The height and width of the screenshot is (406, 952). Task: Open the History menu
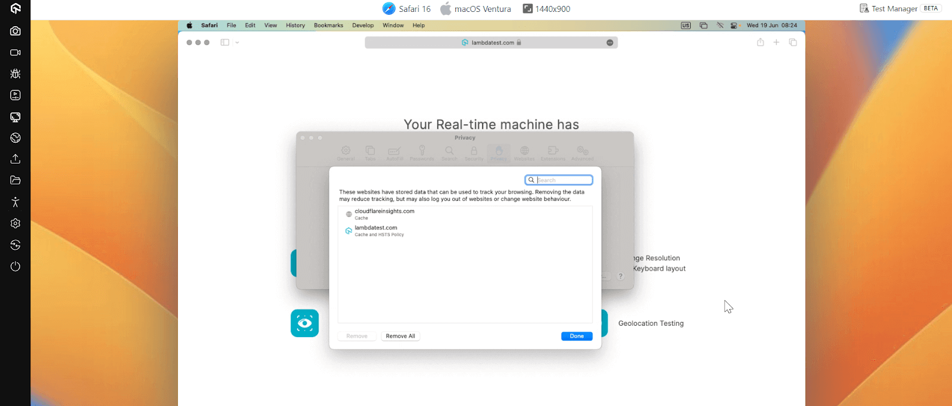pos(295,26)
